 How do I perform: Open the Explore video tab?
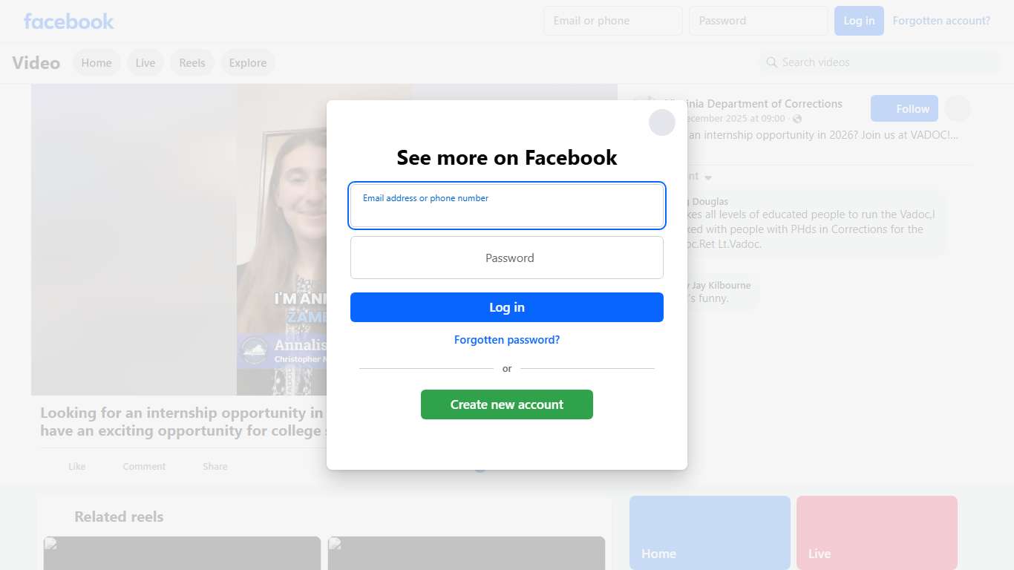click(247, 63)
